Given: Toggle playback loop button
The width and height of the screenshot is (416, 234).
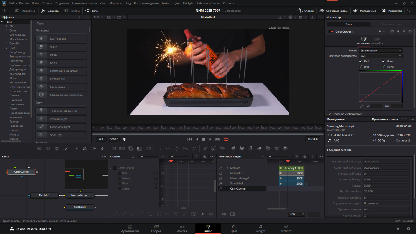Looking at the screenshot, I should coord(226,139).
